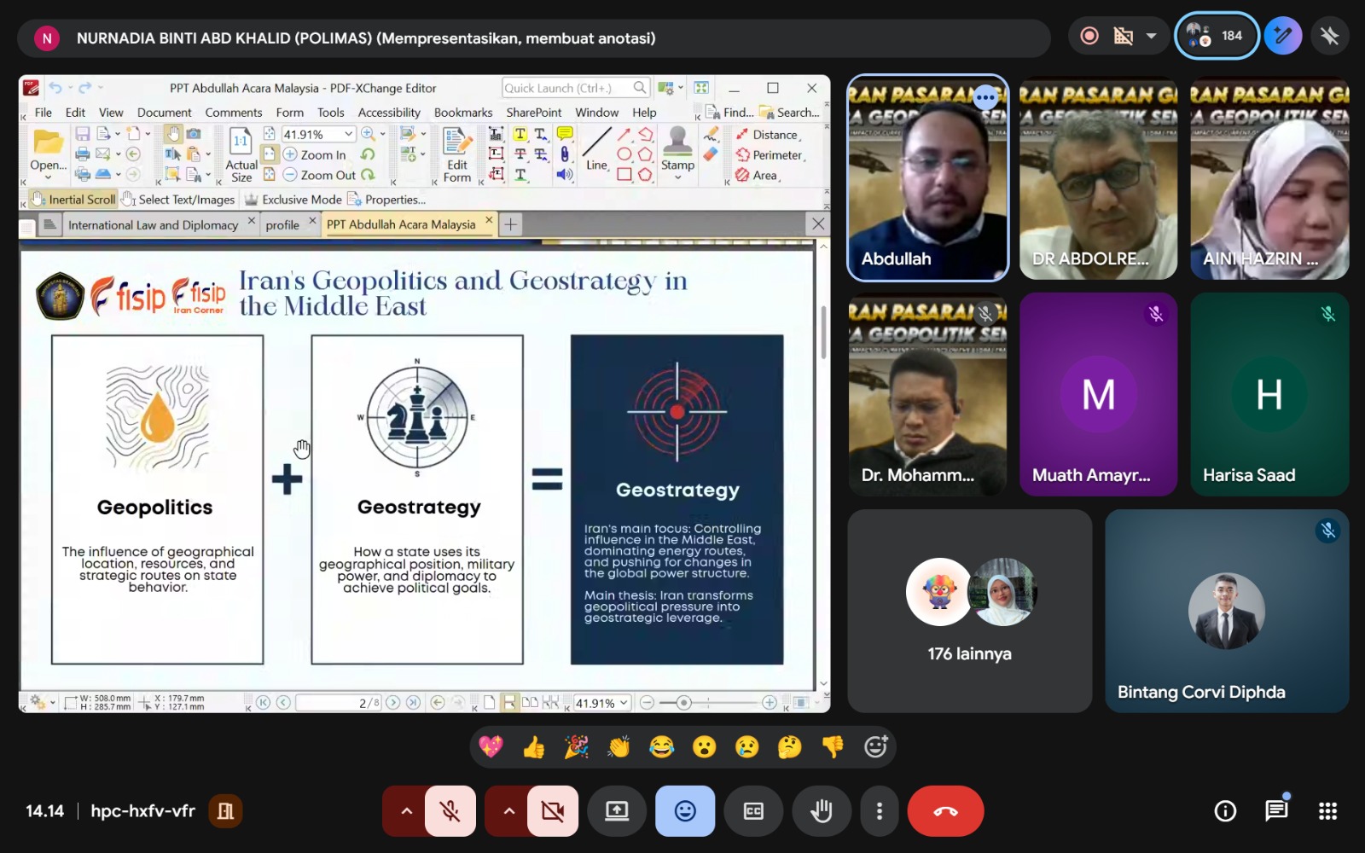Open the meeting details info icon
The image size is (1365, 853).
point(1225,811)
